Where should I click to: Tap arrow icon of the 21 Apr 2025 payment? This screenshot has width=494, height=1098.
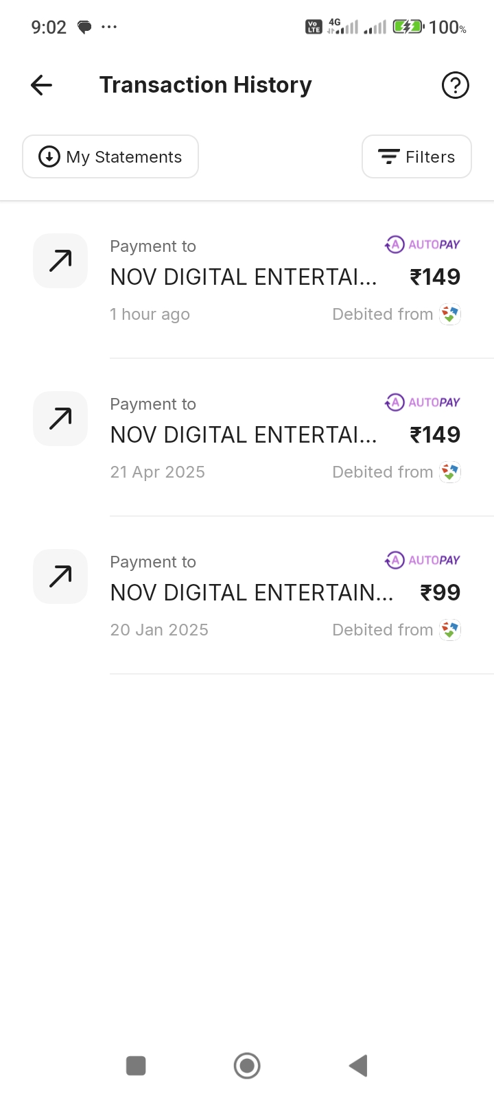coord(60,419)
